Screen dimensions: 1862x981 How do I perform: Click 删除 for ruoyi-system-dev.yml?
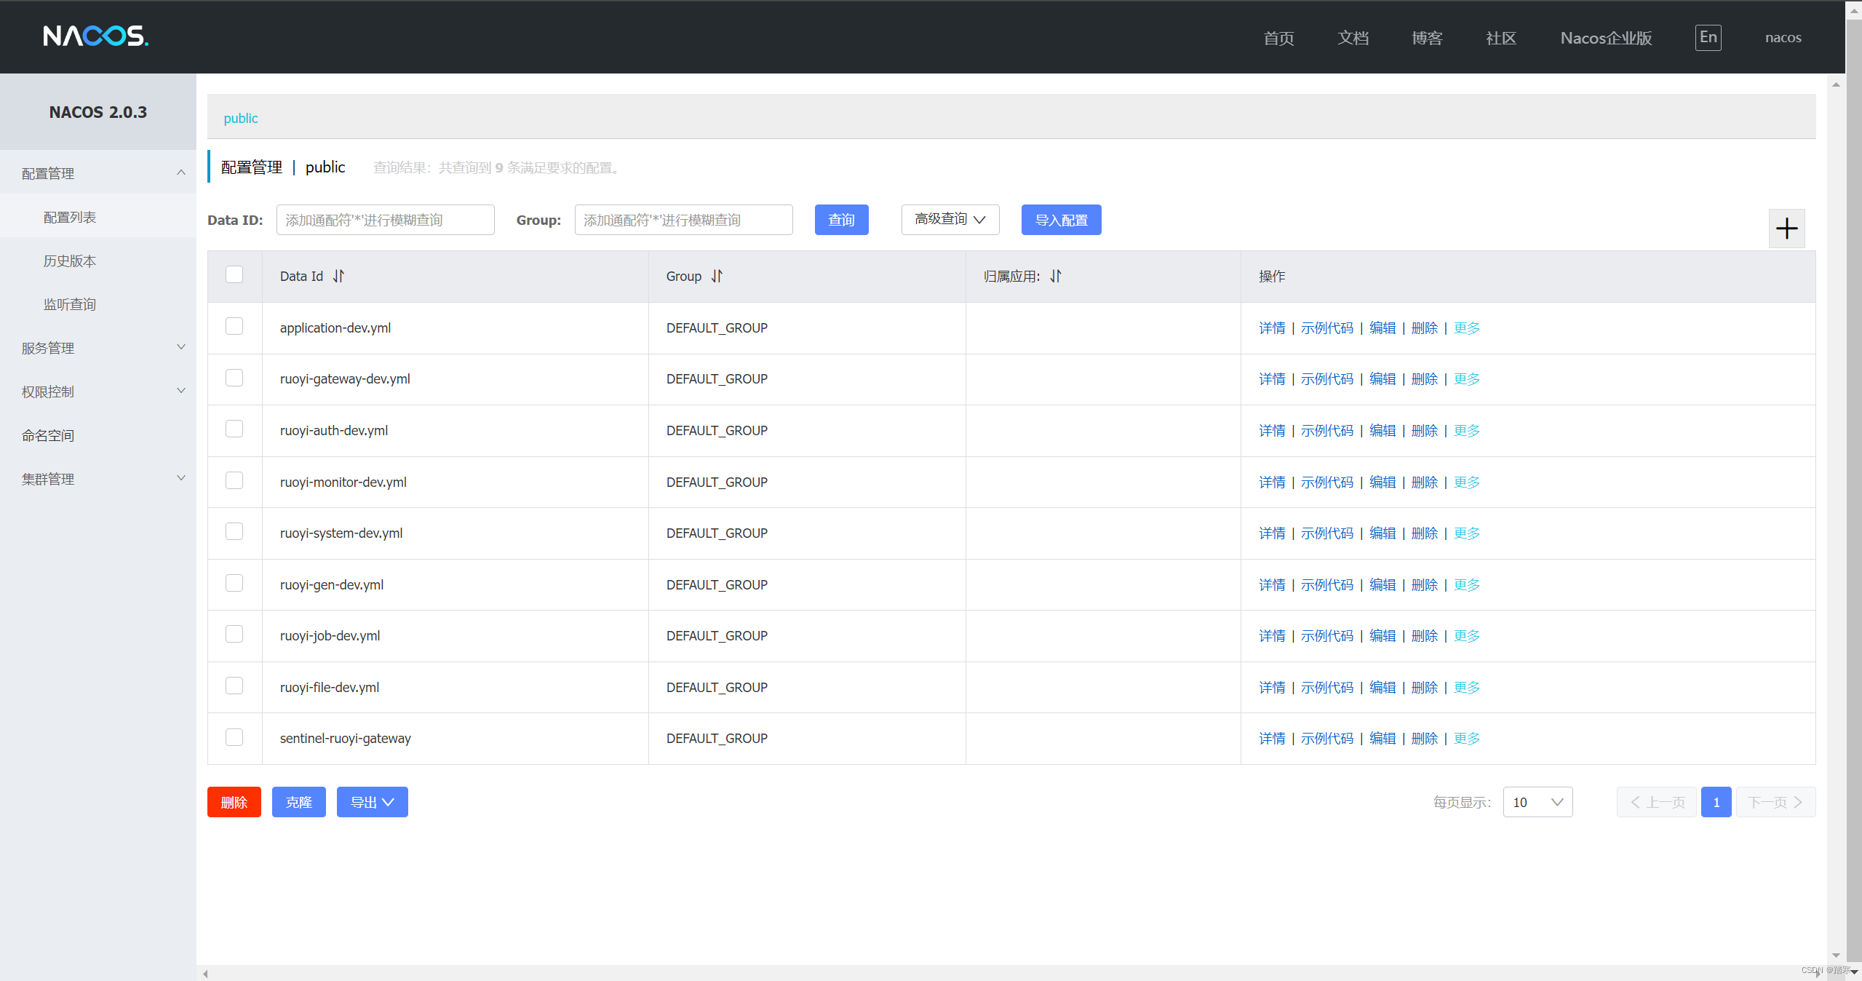point(1425,533)
